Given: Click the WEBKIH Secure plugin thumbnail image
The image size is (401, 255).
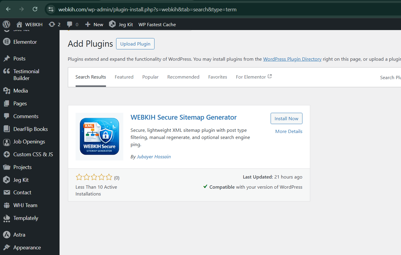Looking at the screenshot, I should (99, 137).
